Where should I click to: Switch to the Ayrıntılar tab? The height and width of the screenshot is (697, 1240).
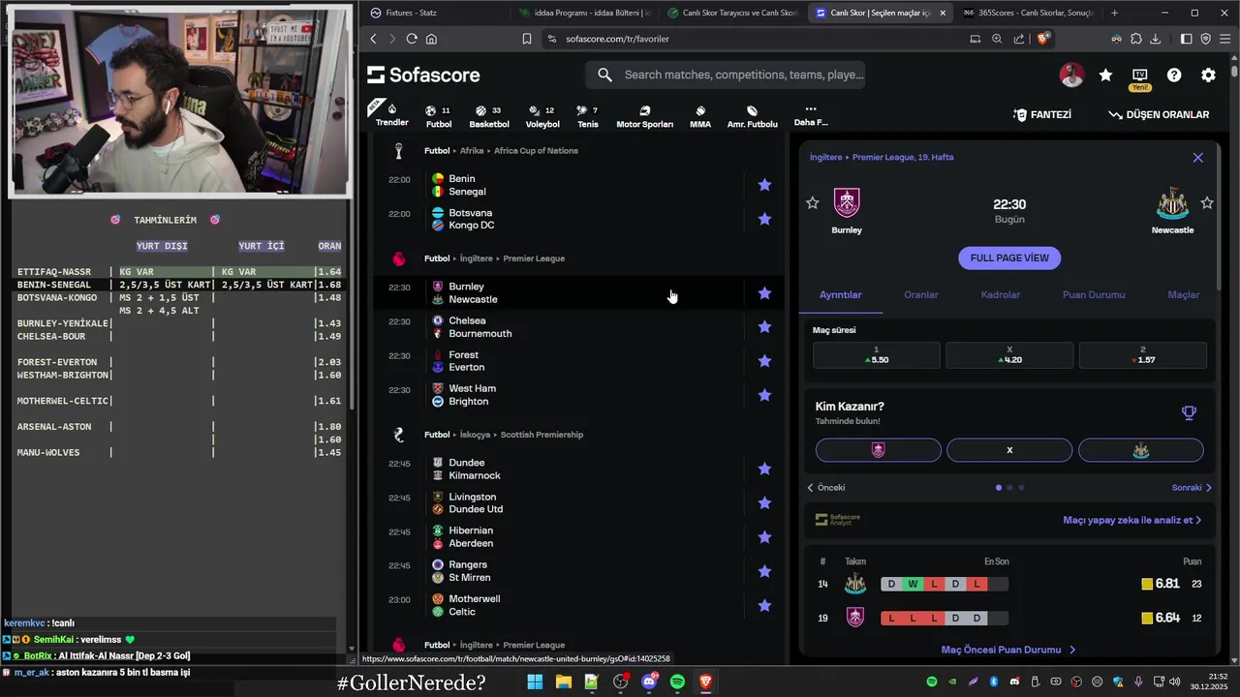pyautogui.click(x=841, y=294)
